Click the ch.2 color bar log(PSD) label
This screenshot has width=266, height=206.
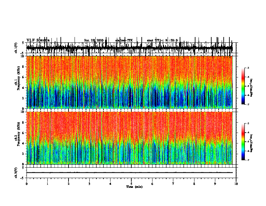(x=252, y=143)
